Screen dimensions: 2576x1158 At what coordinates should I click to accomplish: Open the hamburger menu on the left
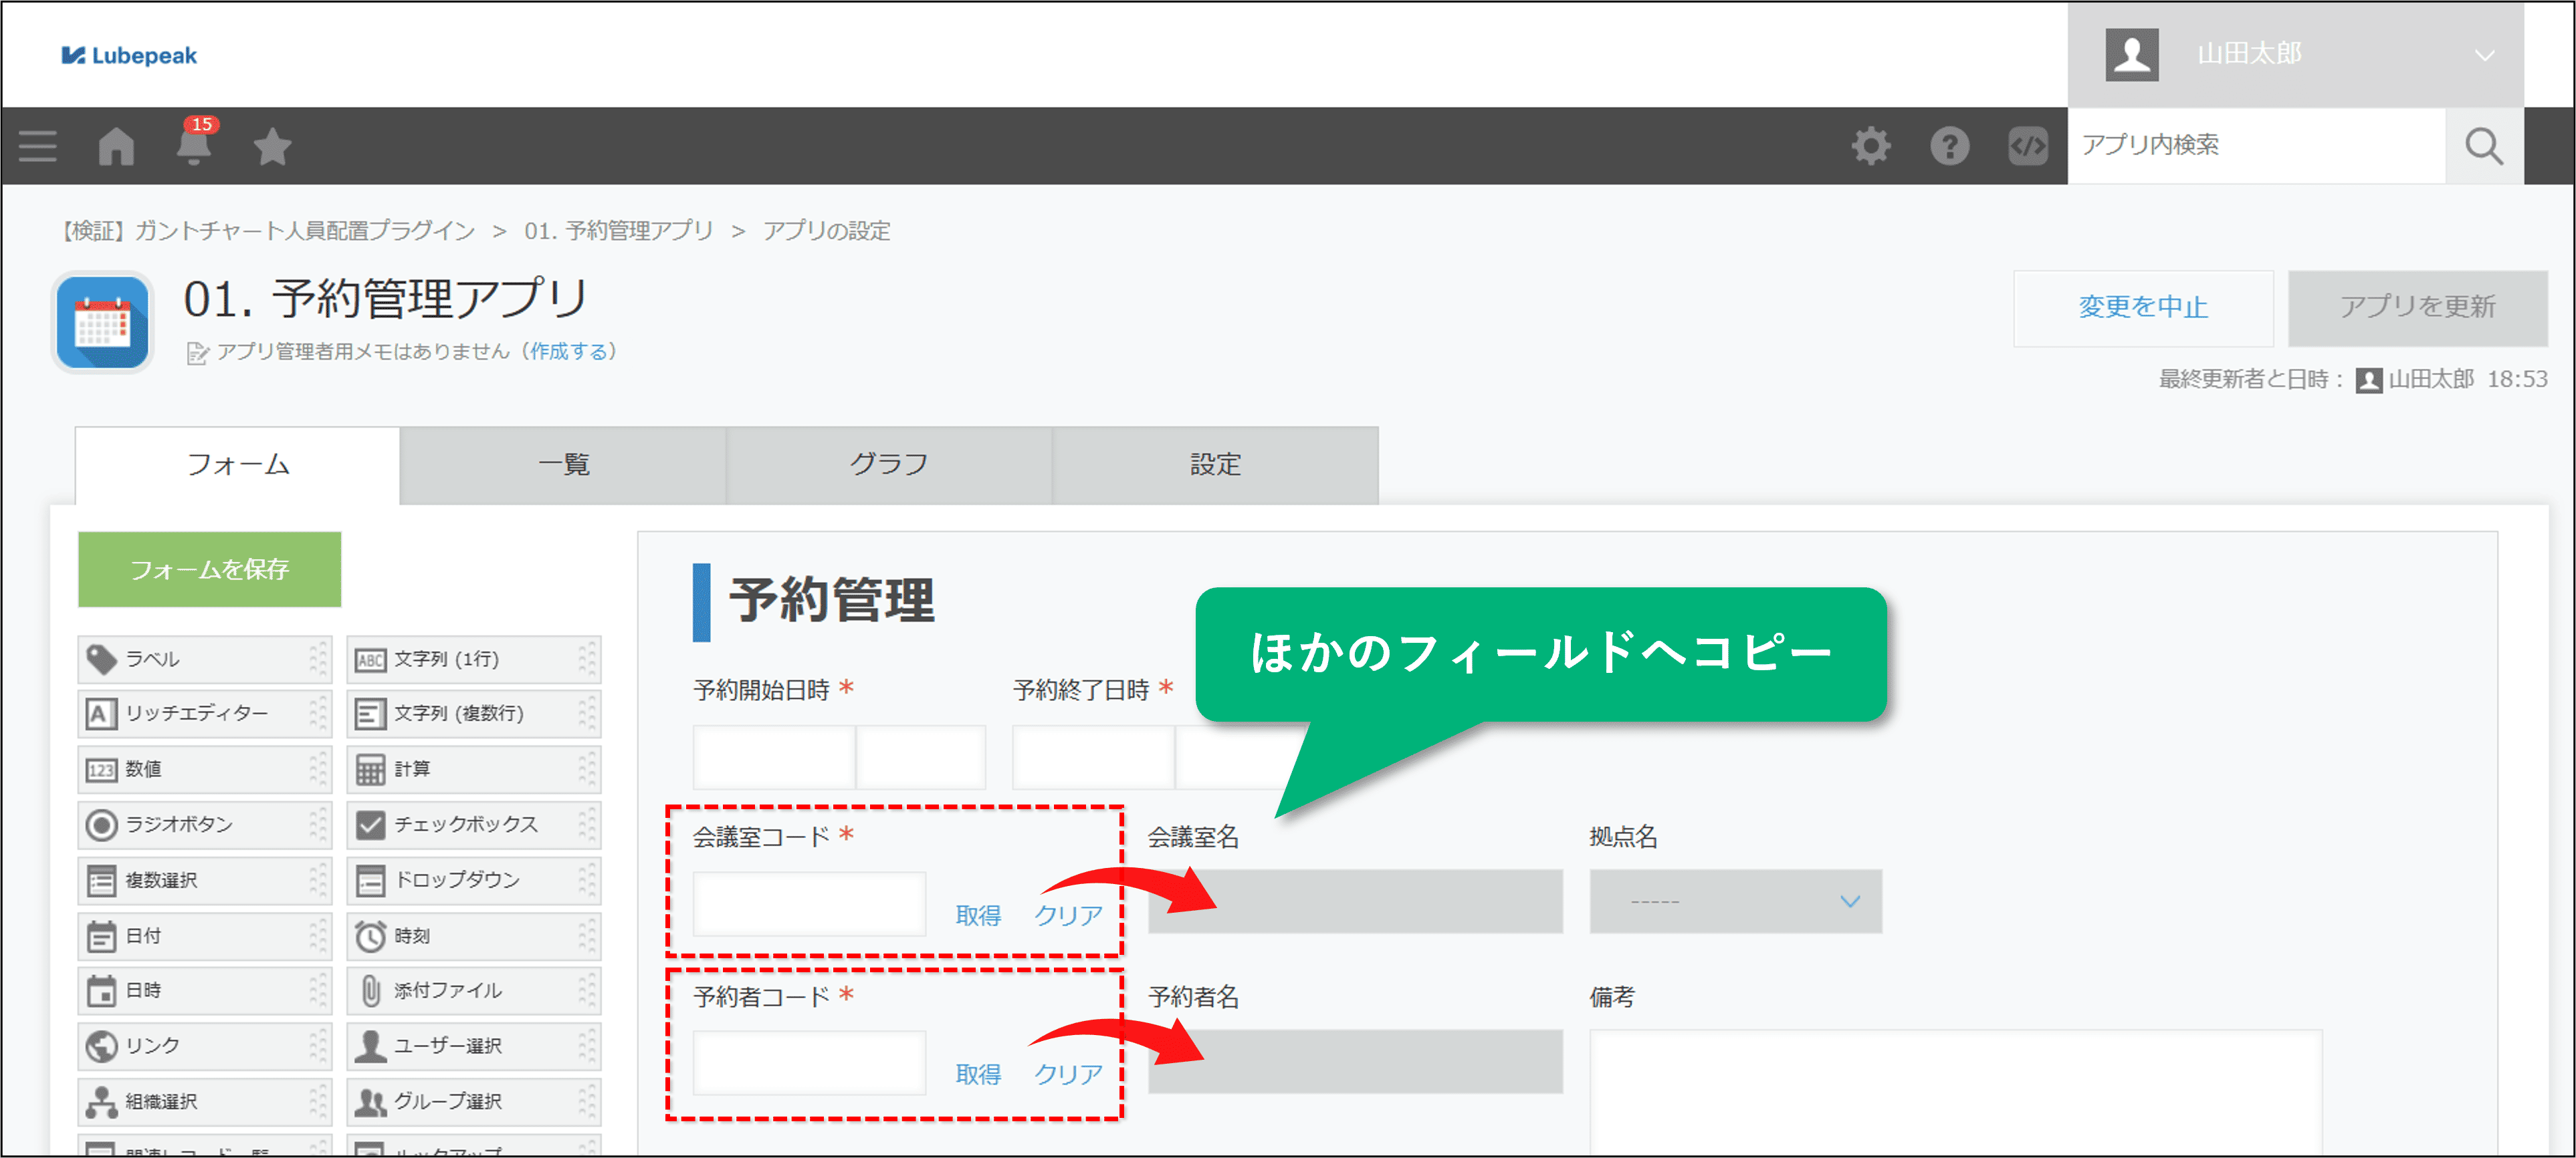[37, 146]
